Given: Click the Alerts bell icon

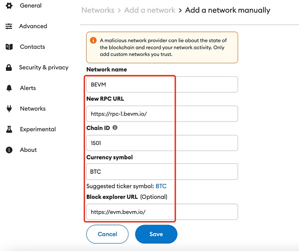Looking at the screenshot, I should (8, 88).
